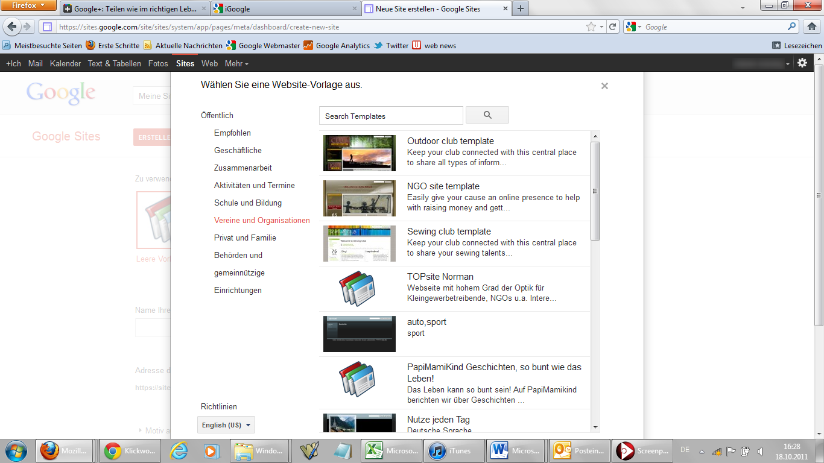
Task: Click the Search Templates input field
Action: coord(391,116)
